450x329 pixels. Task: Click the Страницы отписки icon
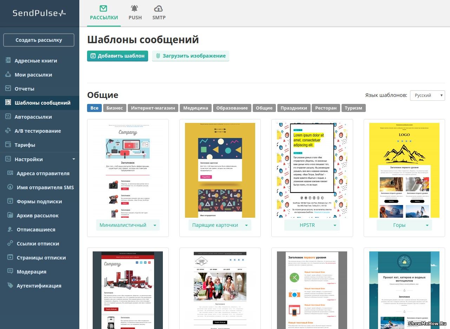10,257
